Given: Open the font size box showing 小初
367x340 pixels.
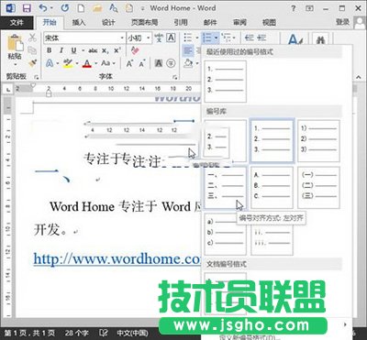Looking at the screenshot, I should [139, 38].
